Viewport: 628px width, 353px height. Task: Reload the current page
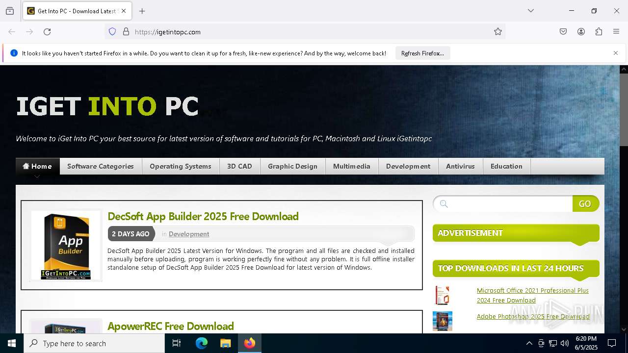point(47,32)
